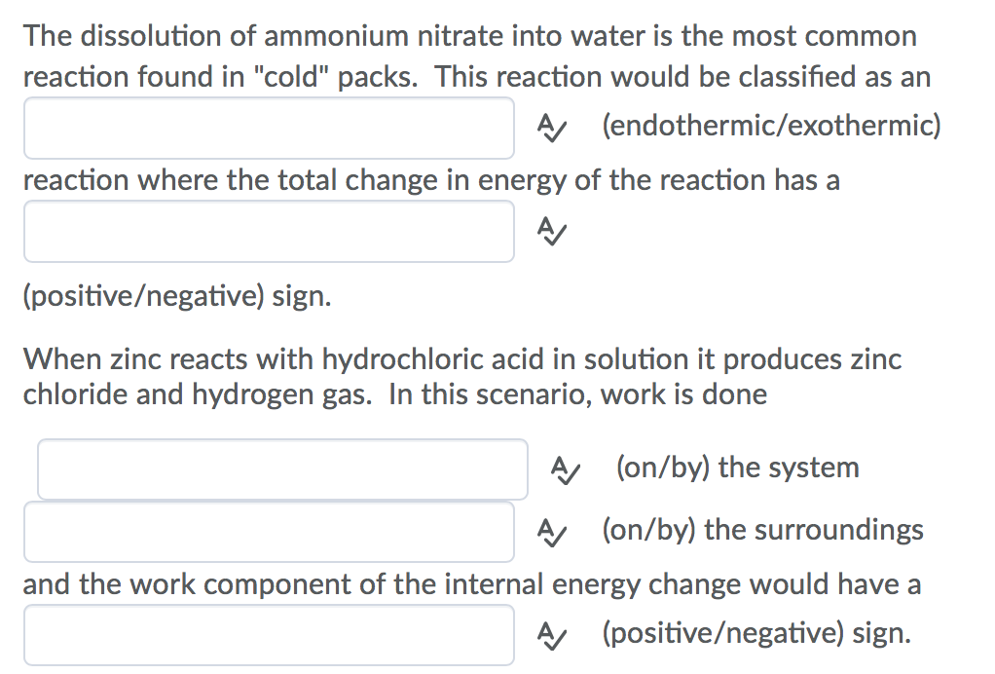Click the '(positive/negative) sign.' text under the second blank
The height and width of the screenshot is (674, 995).
pos(176,295)
